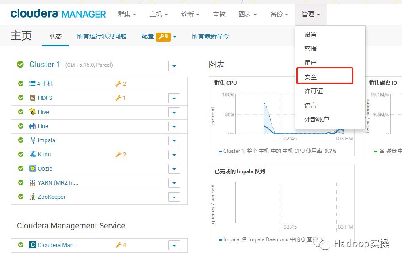Viewport: 402px width, 262px height.
Task: Select 许可证 from the 管理 menu
Action: [314, 91]
